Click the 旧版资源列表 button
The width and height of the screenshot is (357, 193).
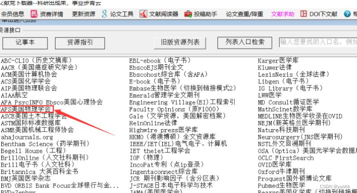click(x=180, y=43)
